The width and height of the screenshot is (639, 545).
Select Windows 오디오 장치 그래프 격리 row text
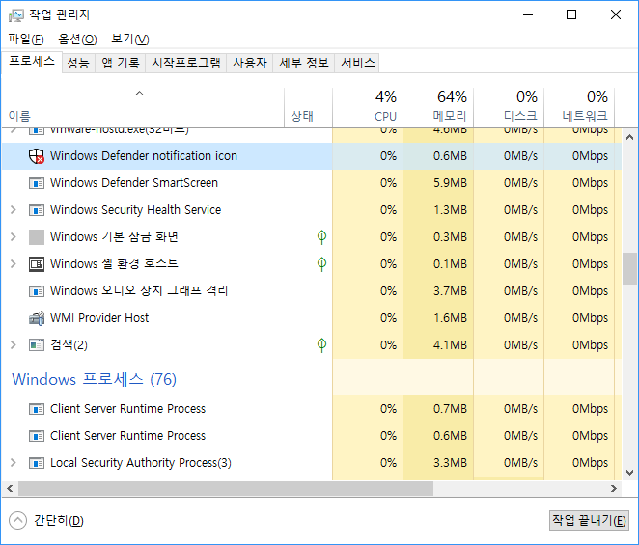pos(139,291)
